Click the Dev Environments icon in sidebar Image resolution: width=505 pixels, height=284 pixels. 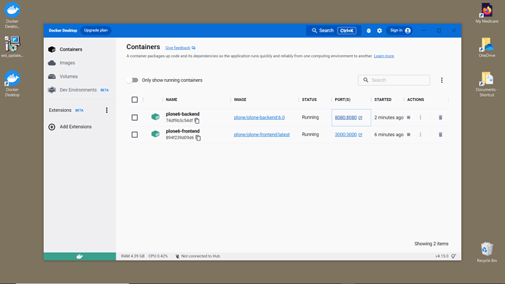(x=52, y=90)
